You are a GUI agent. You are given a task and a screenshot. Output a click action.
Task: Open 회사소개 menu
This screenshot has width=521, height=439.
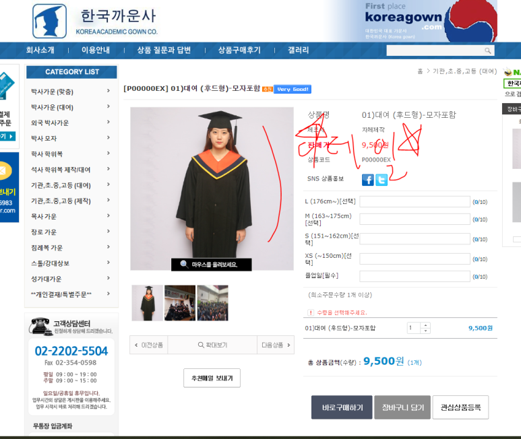tap(40, 50)
